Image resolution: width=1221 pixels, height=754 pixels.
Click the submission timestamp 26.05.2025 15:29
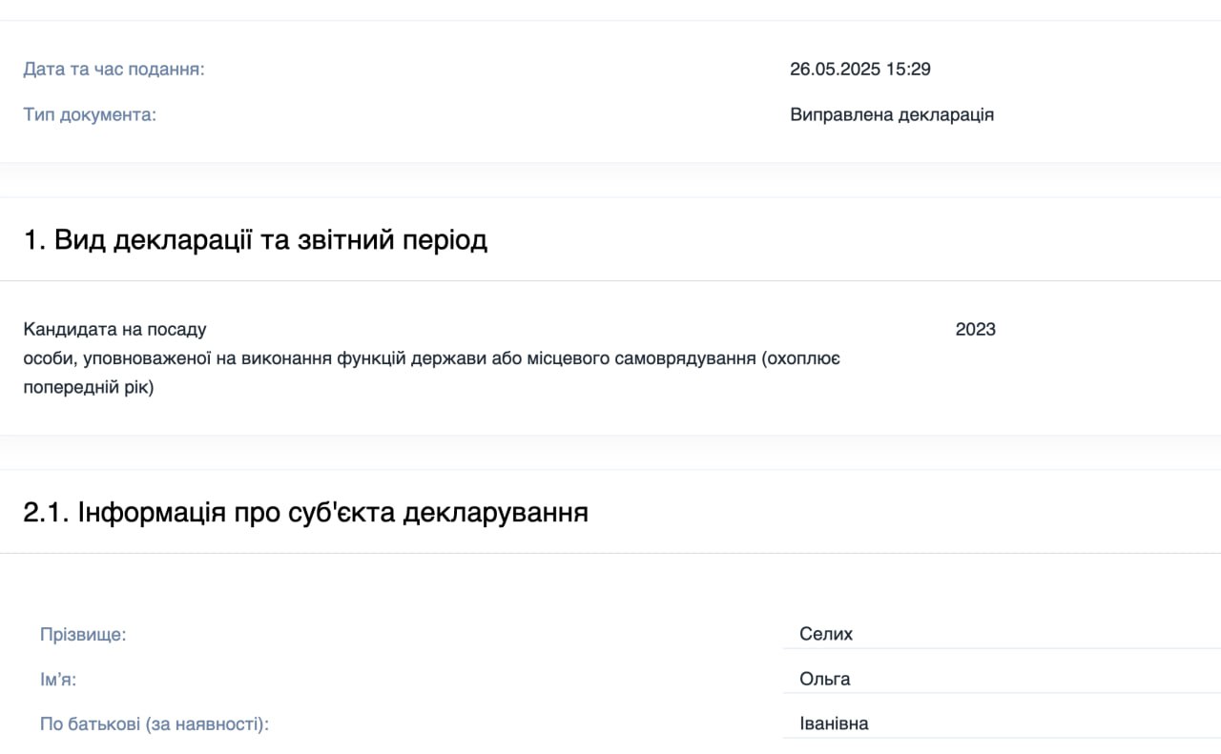(x=860, y=69)
